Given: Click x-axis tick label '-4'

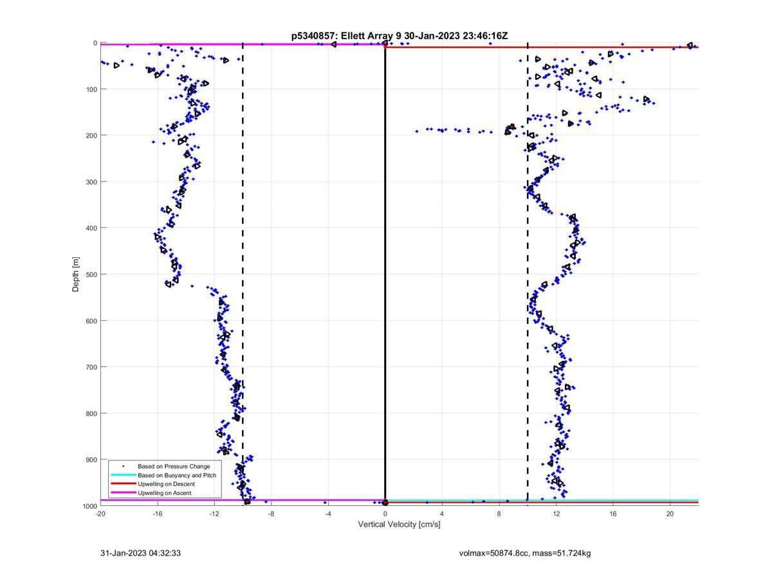Looking at the screenshot, I should pyautogui.click(x=328, y=514).
